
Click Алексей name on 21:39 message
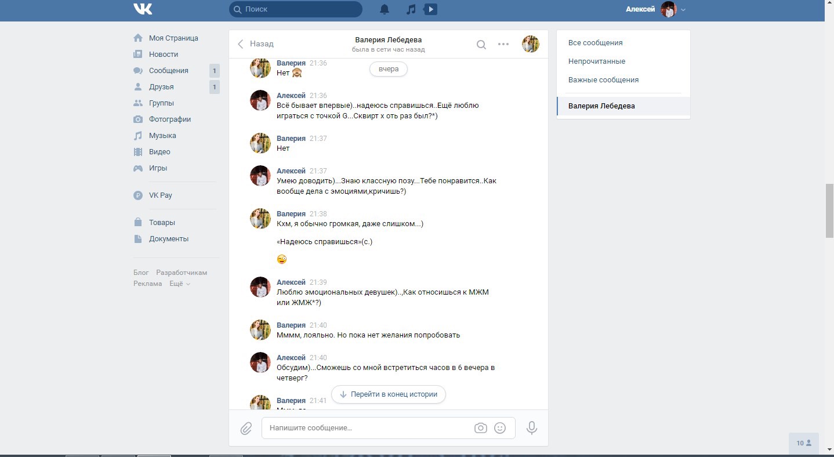click(x=291, y=282)
